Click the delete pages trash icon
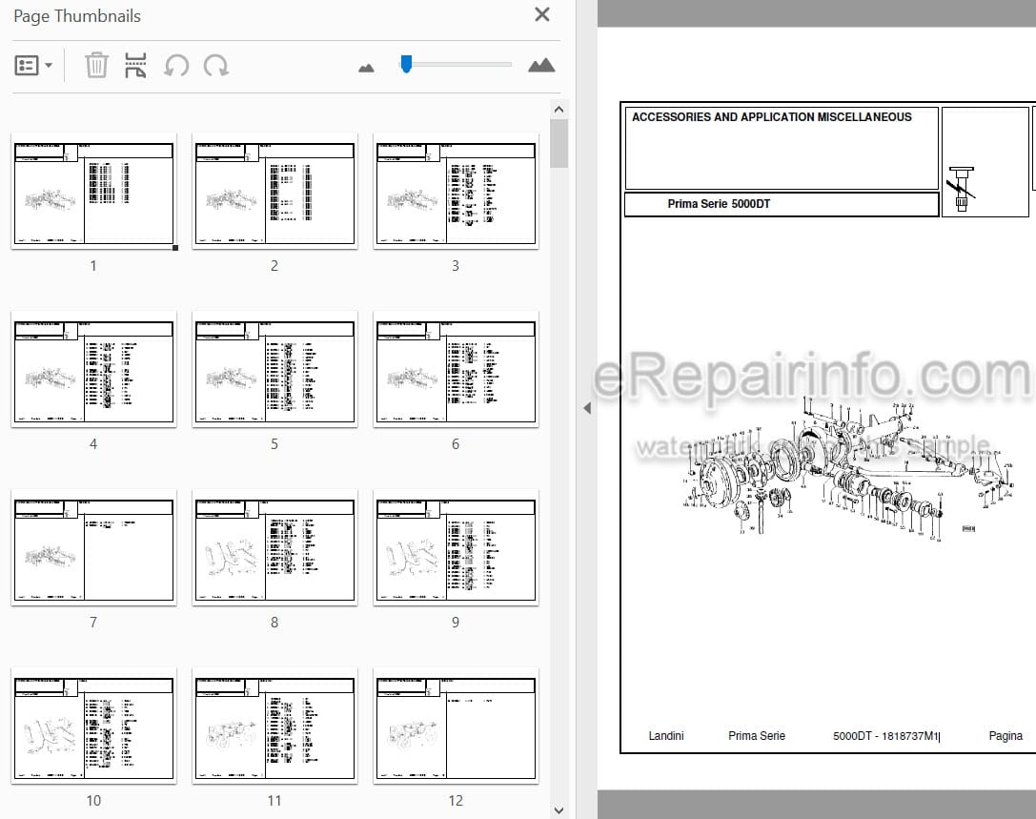The image size is (1036, 819). tap(96, 66)
